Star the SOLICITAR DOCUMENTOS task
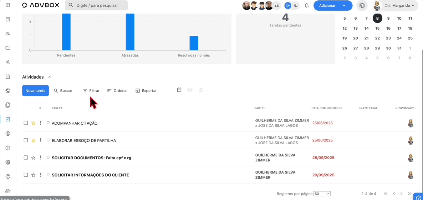The height and width of the screenshot is (200, 423). click(x=33, y=158)
